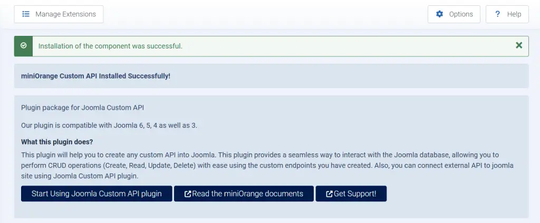The image size is (540, 223).
Task: Click the 'Installation of the component was successful' message
Action: 108,46
